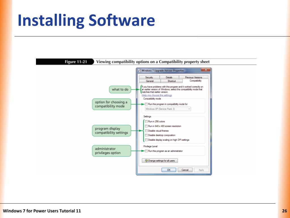Click the OK button
The image size is (290, 218).
169,170
